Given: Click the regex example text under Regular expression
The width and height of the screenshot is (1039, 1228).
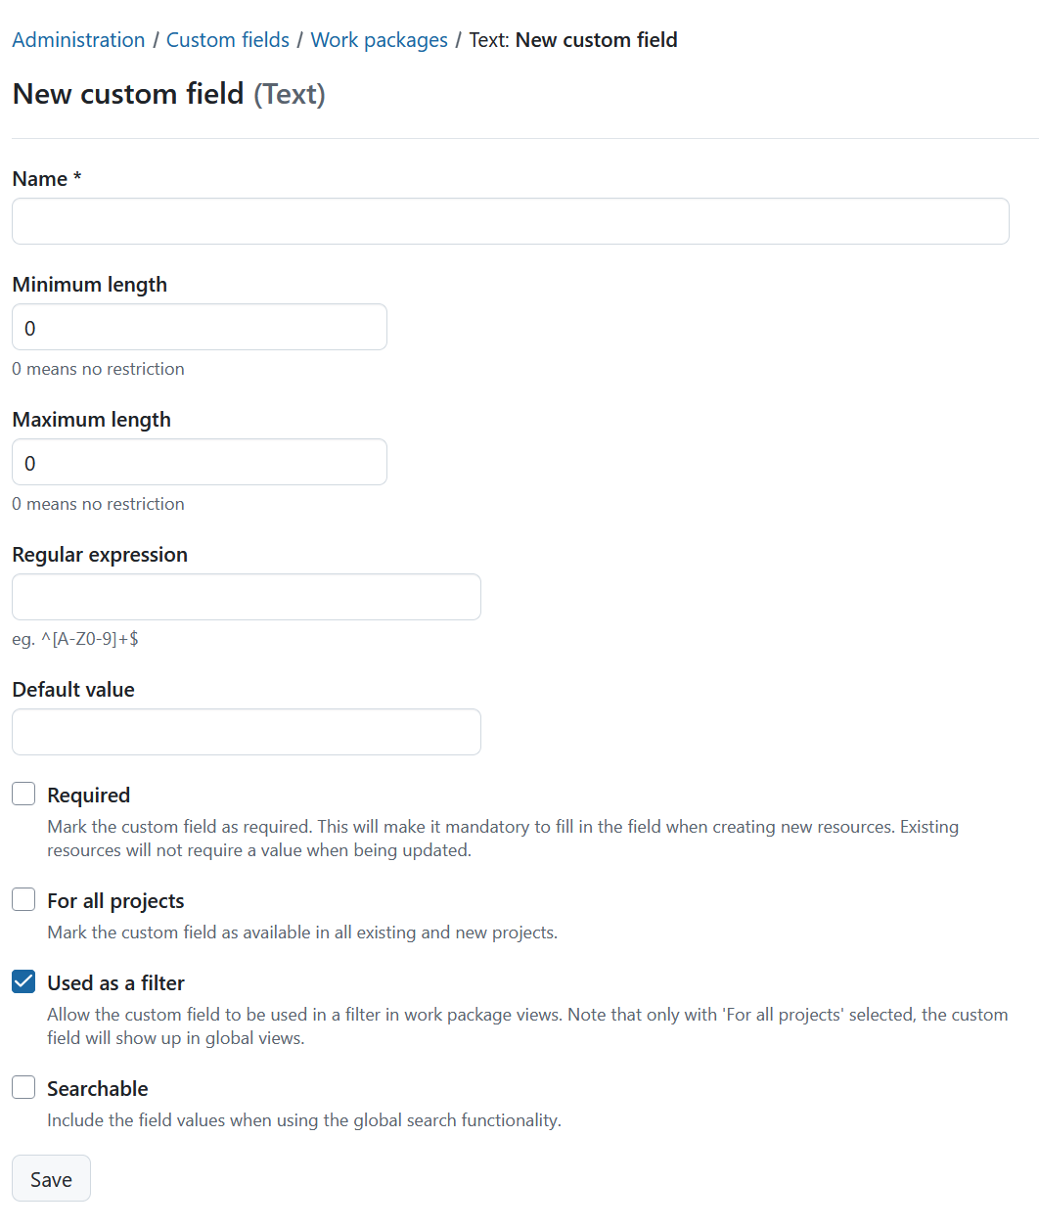Looking at the screenshot, I should pos(75,638).
